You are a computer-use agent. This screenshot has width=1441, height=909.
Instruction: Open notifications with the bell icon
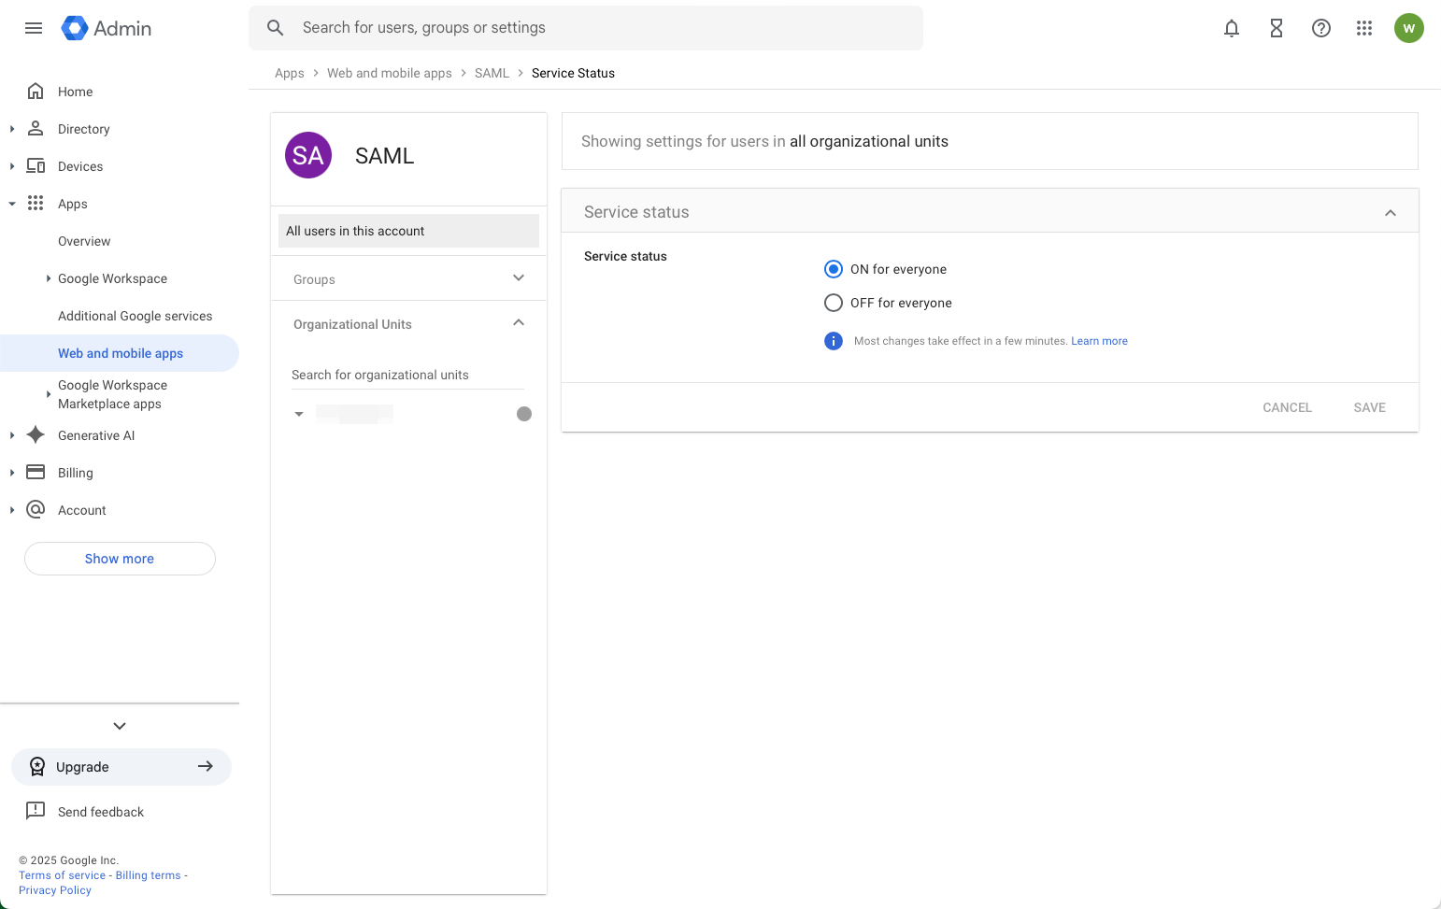[1232, 28]
